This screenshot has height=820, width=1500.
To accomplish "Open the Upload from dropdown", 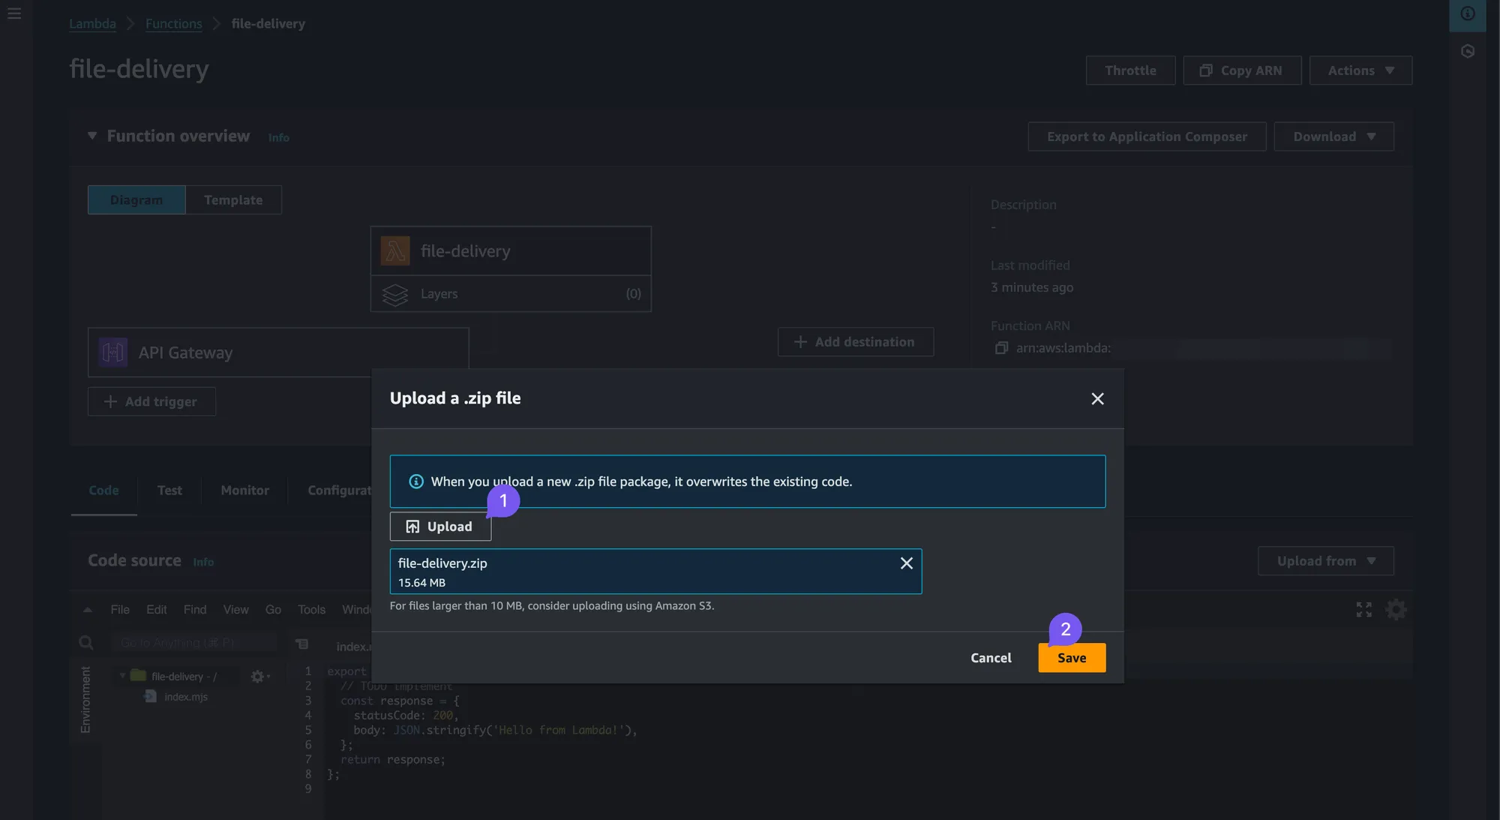I will (x=1325, y=561).
